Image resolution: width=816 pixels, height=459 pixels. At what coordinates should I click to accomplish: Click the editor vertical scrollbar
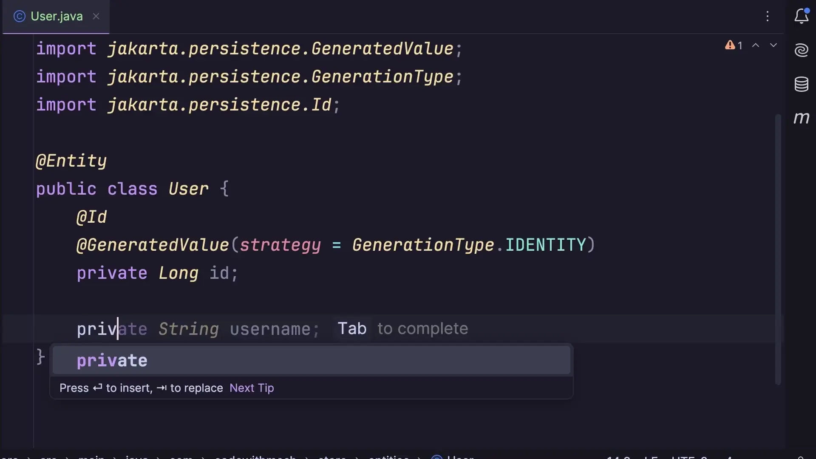[x=778, y=249]
